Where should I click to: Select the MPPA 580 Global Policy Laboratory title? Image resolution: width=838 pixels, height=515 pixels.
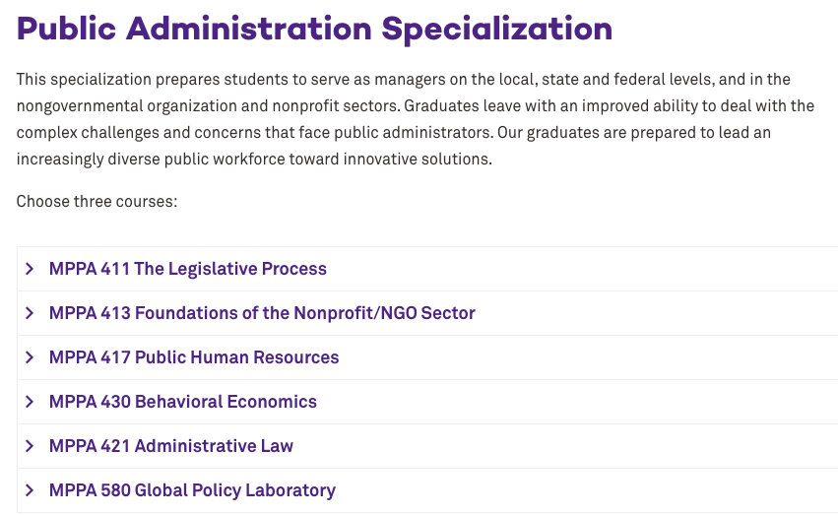pos(192,490)
